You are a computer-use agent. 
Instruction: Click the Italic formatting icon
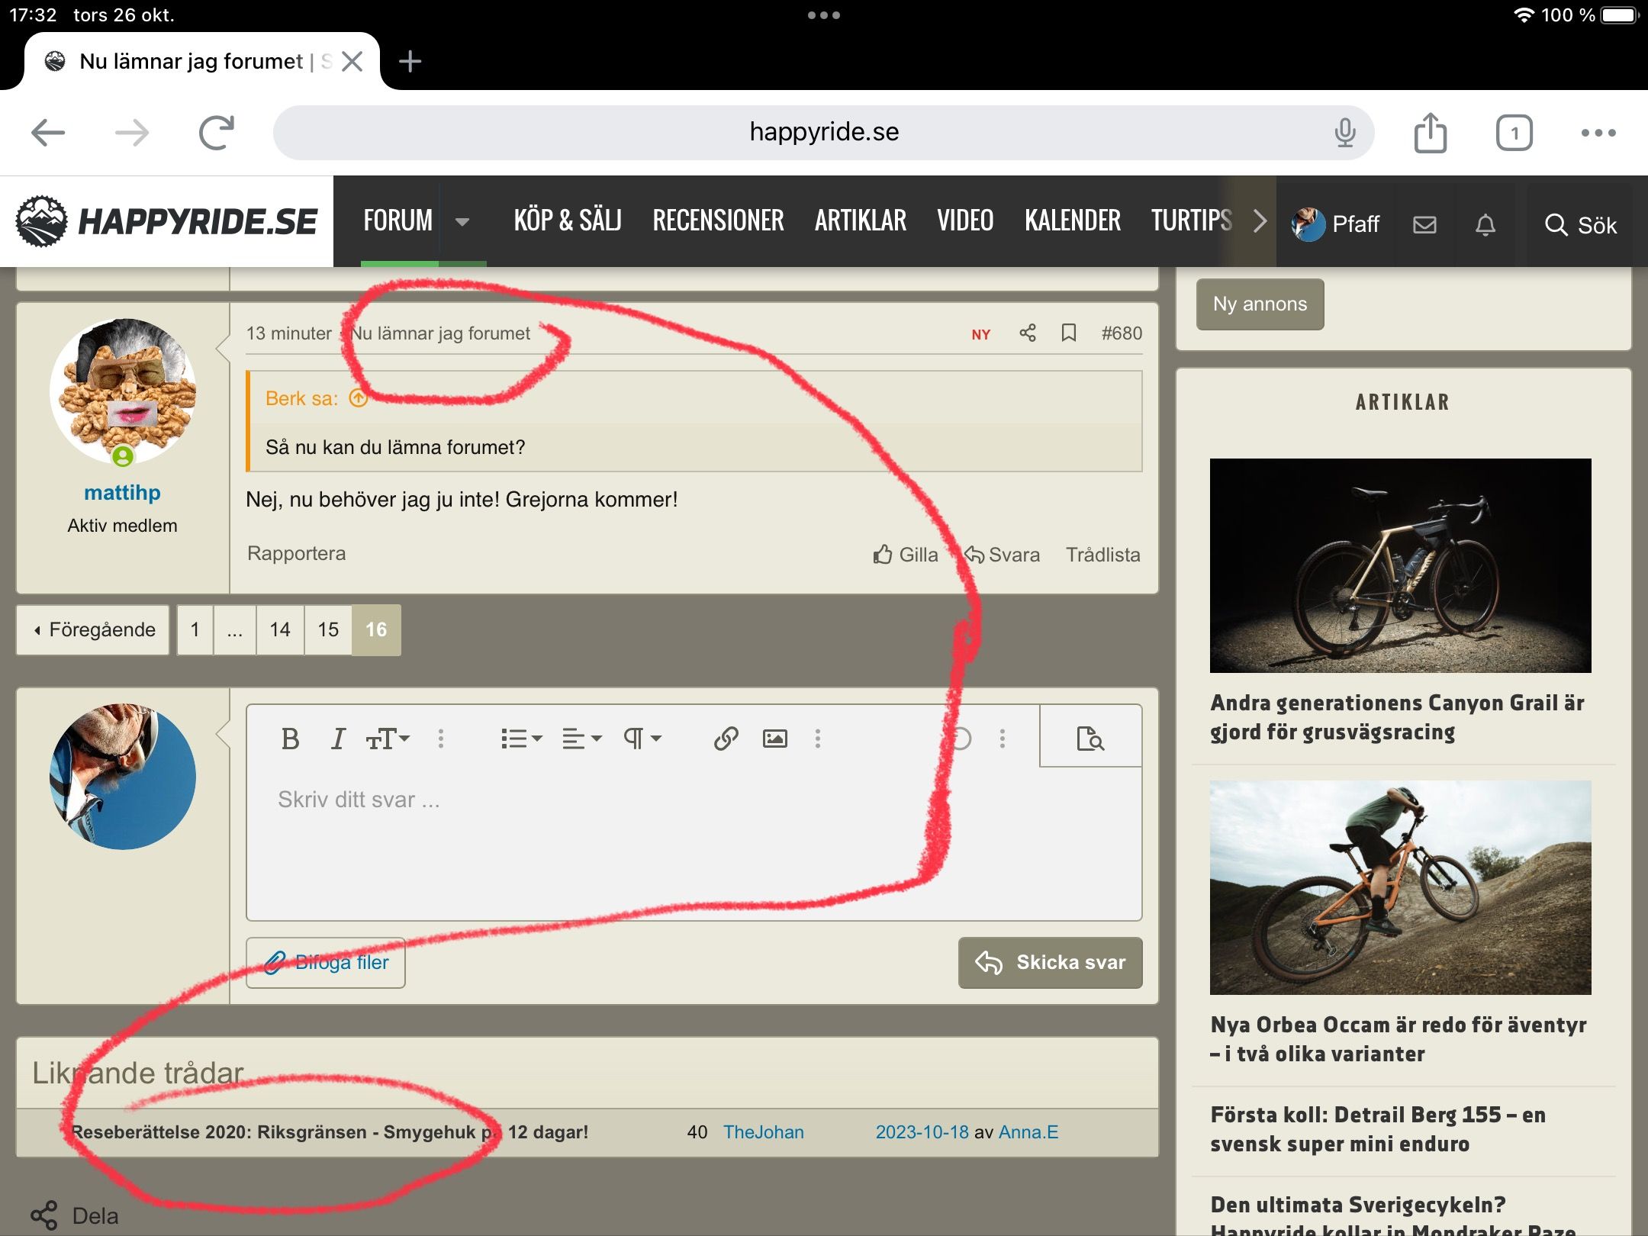coord(337,739)
